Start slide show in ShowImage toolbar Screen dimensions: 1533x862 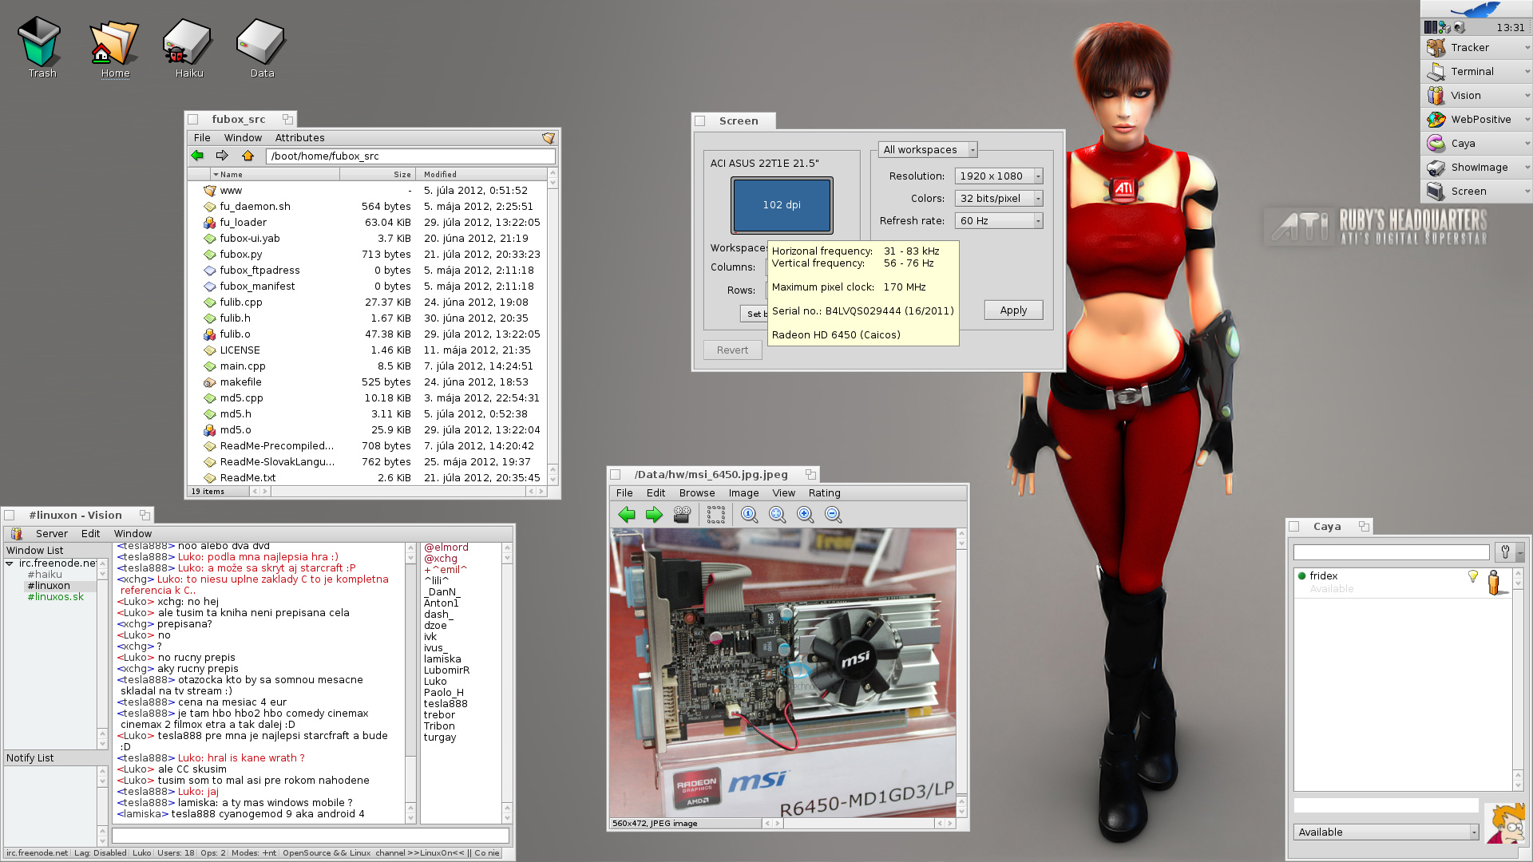(x=682, y=515)
